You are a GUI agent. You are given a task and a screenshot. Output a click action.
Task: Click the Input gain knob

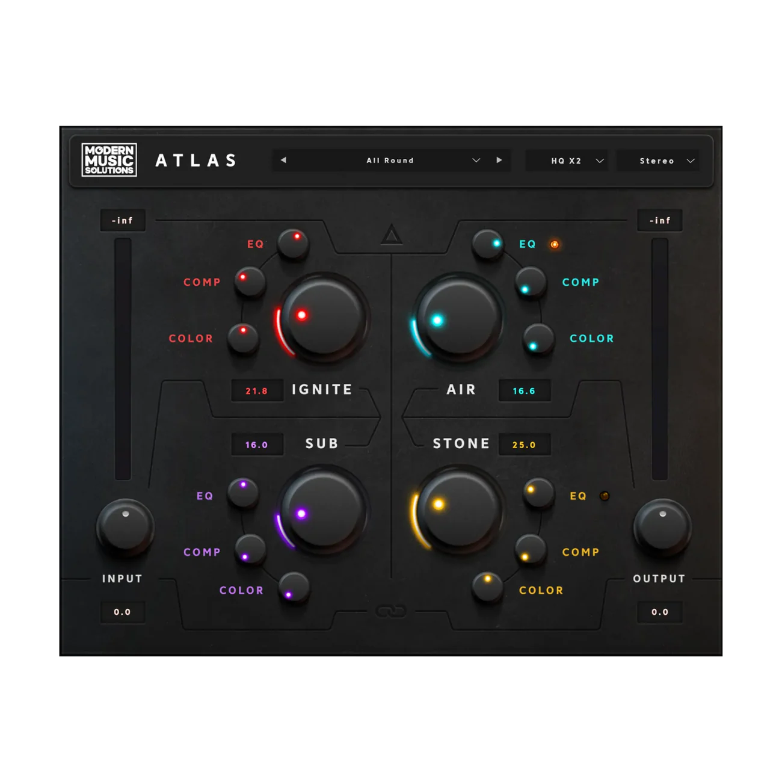[125, 527]
